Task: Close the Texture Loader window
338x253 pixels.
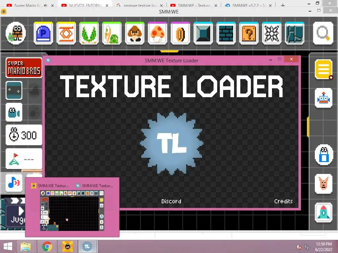Action: 291,59
